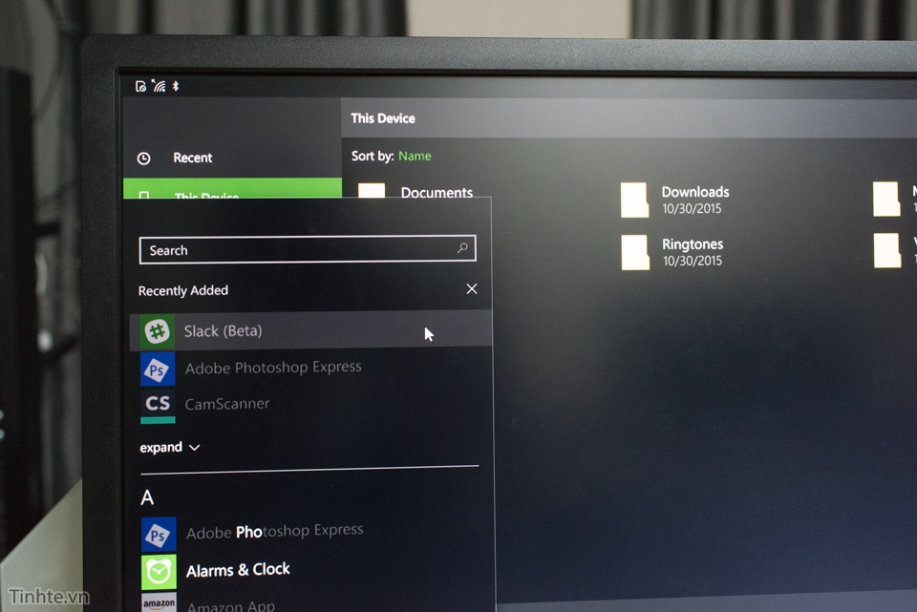The width and height of the screenshot is (917, 612).
Task: Click the Photoshop Express icon in Recently Added
Action: click(x=158, y=369)
